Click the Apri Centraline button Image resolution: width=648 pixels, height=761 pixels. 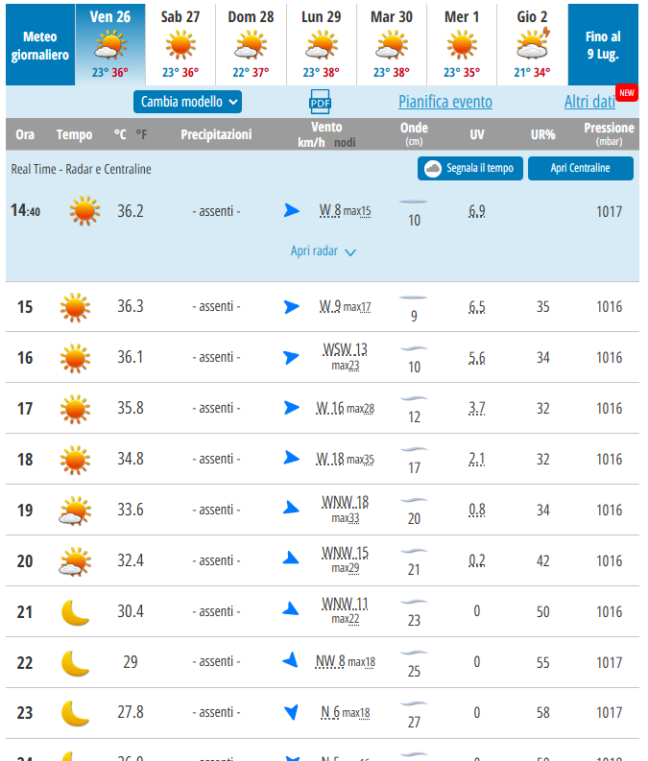click(x=581, y=168)
